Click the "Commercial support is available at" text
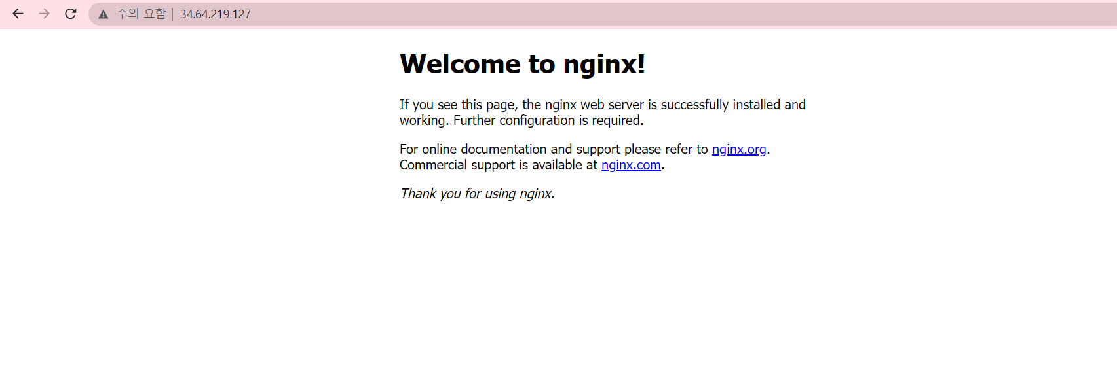 click(499, 165)
